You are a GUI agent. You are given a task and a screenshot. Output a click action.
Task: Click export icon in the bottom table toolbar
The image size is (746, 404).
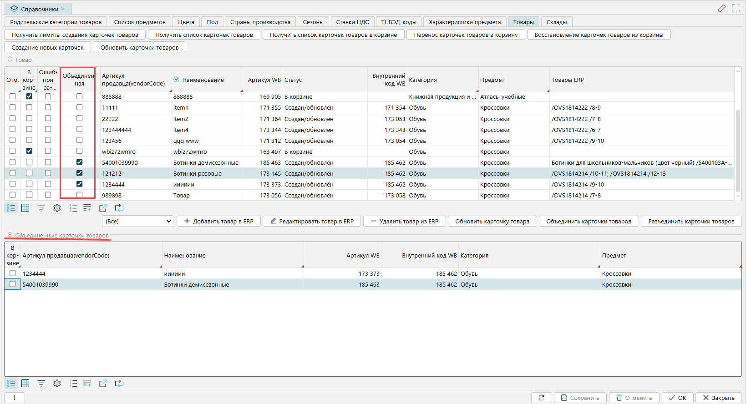103,384
